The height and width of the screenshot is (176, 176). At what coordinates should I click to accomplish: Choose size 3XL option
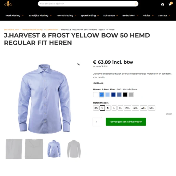click(x=135, y=108)
